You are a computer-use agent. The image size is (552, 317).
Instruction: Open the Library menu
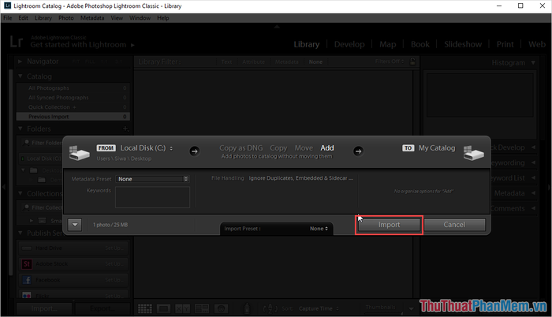tap(43, 18)
